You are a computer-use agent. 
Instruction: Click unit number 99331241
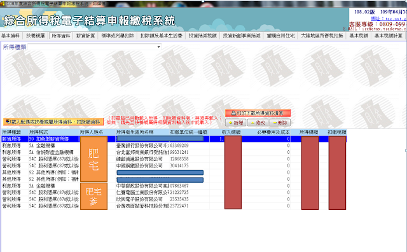[x=179, y=152]
